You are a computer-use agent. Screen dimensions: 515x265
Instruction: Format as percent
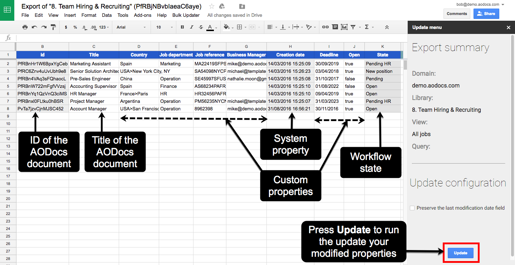pos(75,27)
